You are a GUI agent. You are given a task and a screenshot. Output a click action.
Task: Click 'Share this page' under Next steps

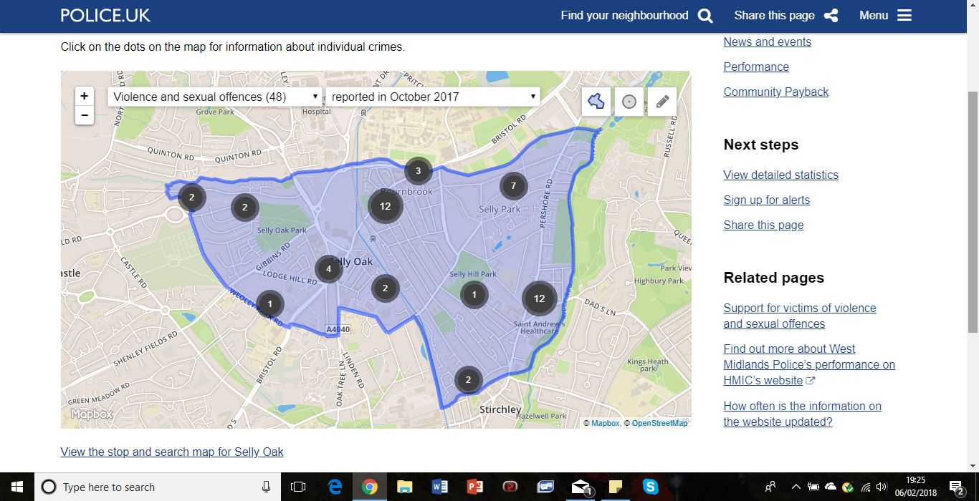pyautogui.click(x=763, y=225)
